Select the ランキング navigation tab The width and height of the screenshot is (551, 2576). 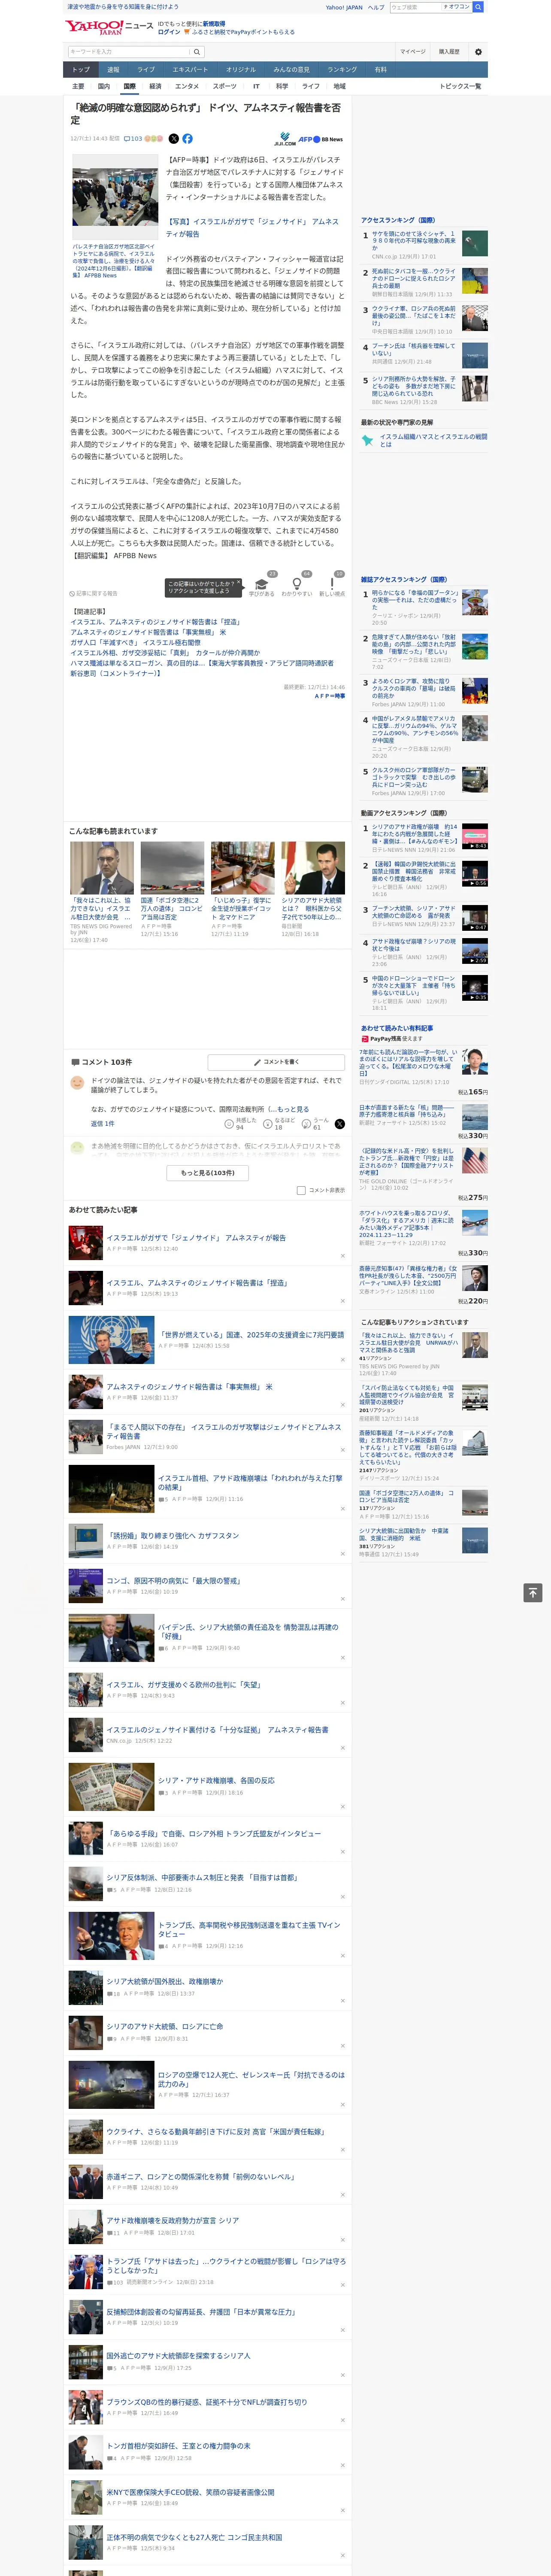[342, 70]
